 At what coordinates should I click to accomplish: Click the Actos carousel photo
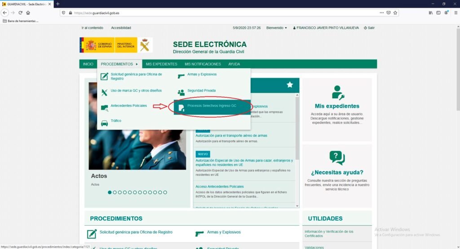point(137,126)
